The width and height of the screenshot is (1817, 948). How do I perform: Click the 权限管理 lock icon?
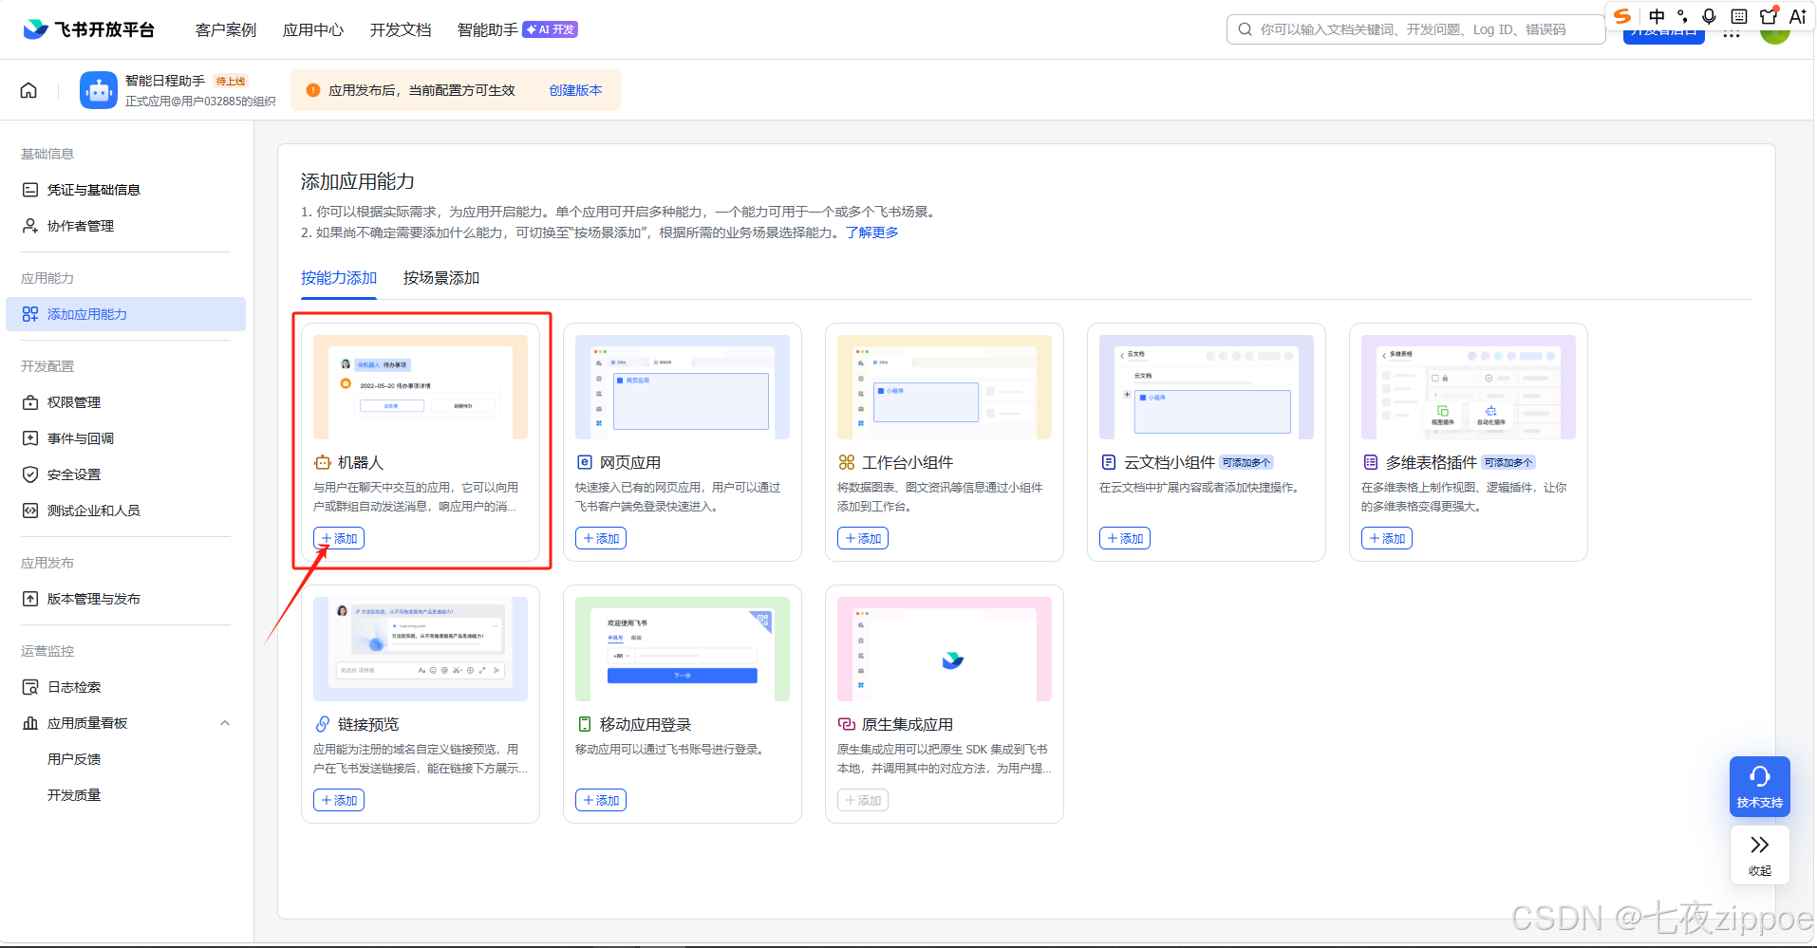click(30, 402)
